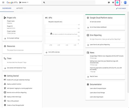The width and height of the screenshot is (129, 108).
Task: Click the Documentation card icon
Action: [x=88, y=84]
